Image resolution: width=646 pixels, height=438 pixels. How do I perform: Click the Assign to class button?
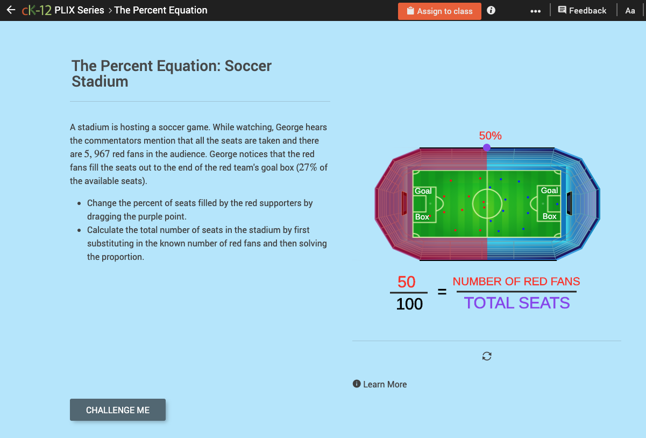pos(439,11)
